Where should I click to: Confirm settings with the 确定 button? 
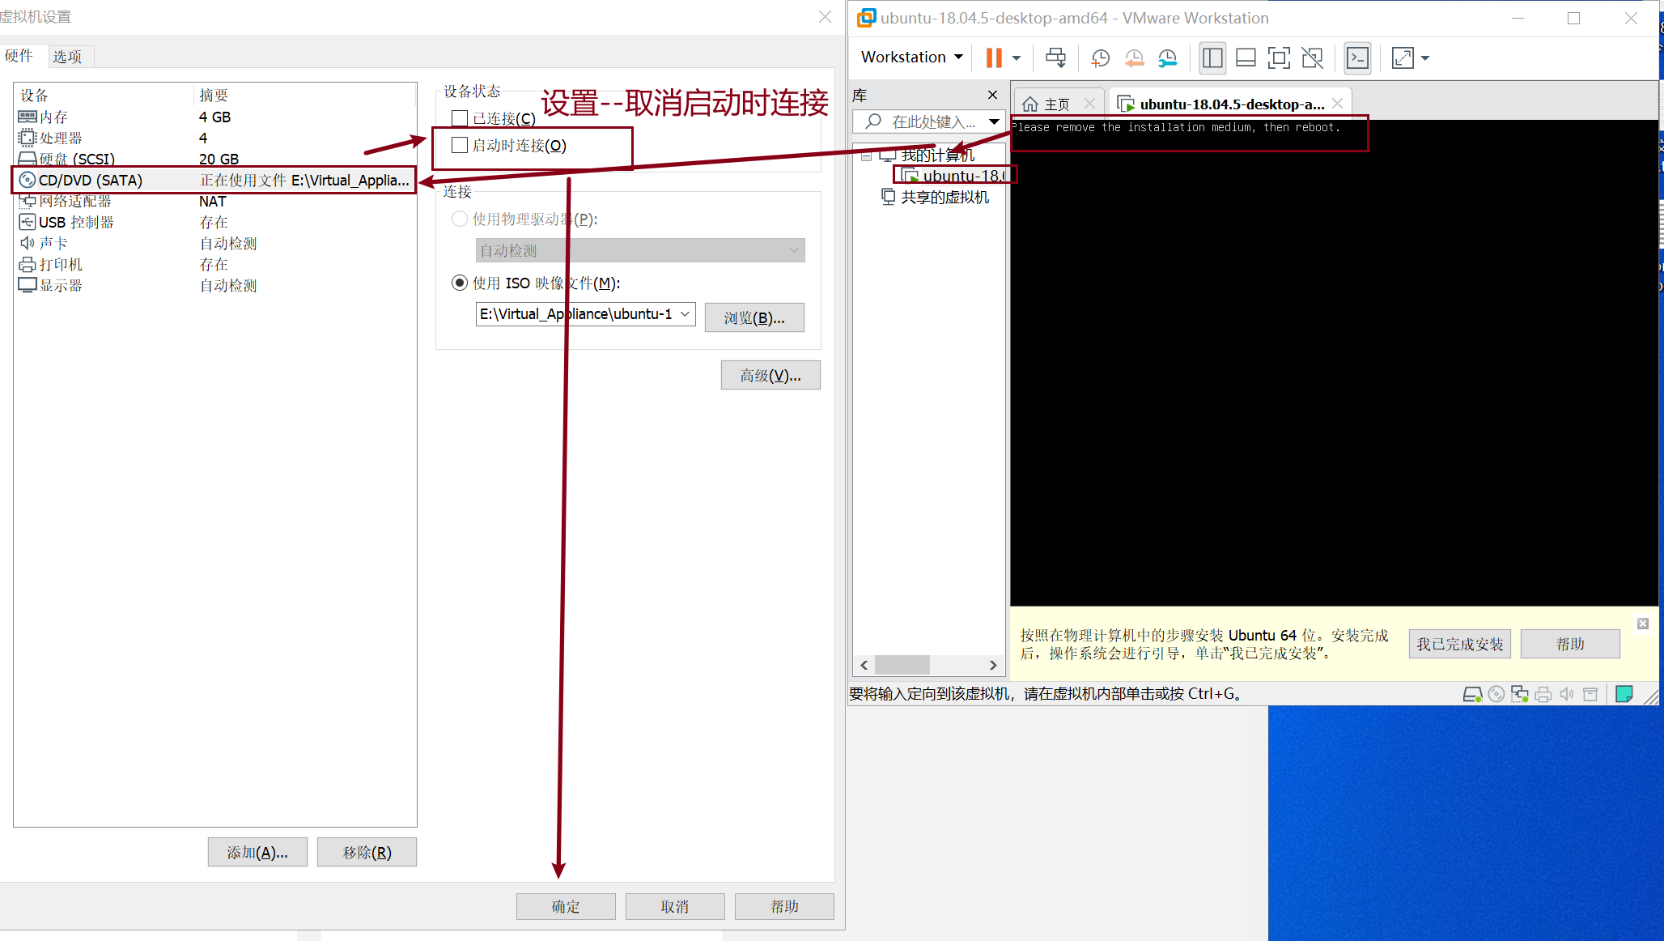566,906
